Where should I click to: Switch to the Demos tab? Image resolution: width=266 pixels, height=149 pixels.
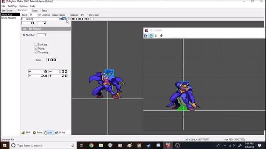click(x=44, y=10)
